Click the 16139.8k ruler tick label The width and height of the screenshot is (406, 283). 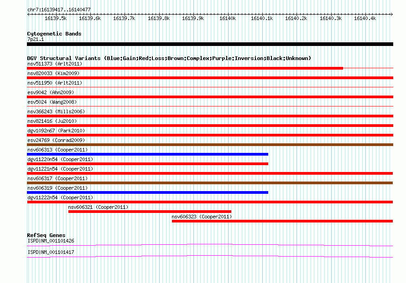(x=159, y=18)
